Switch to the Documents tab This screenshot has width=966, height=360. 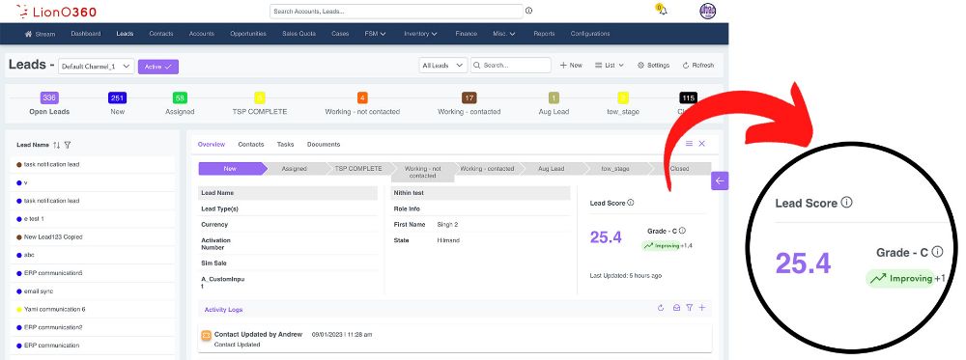[324, 145]
